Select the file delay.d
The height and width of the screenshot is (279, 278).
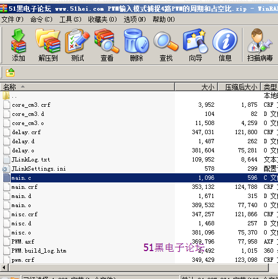coord(23,141)
